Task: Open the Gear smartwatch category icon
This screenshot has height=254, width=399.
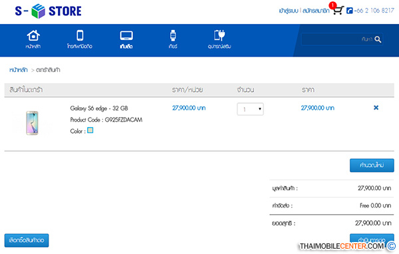Action: point(173,35)
